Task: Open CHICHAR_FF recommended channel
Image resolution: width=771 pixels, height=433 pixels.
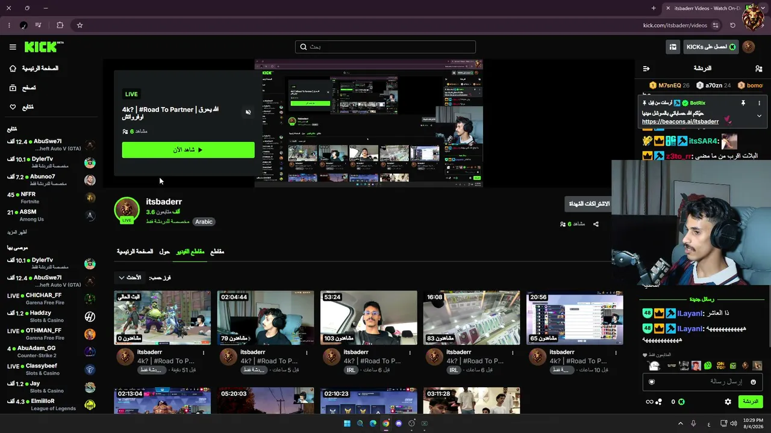Action: pyautogui.click(x=51, y=299)
